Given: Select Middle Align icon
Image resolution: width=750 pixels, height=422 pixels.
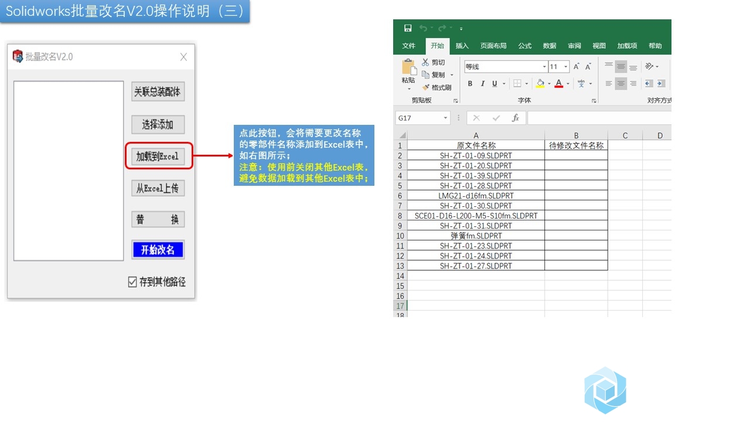Looking at the screenshot, I should (x=621, y=66).
